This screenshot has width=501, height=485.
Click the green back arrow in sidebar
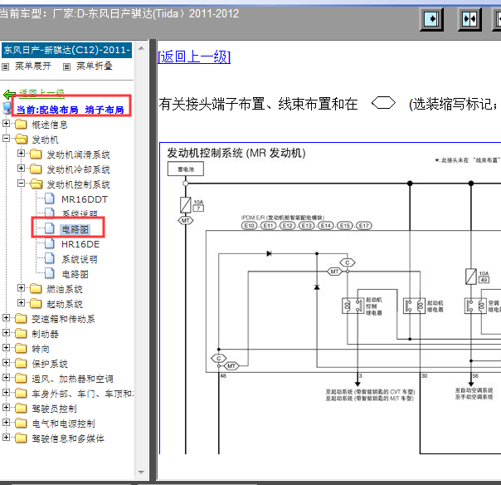9,95
